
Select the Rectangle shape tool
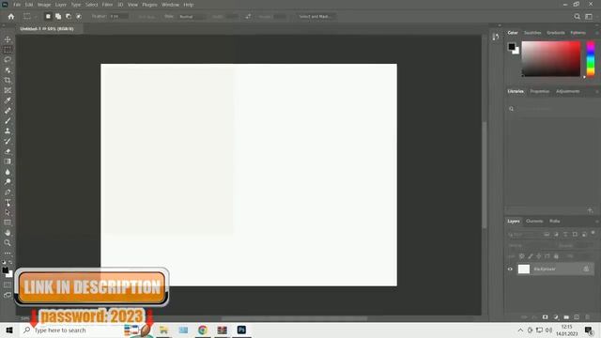coord(8,223)
